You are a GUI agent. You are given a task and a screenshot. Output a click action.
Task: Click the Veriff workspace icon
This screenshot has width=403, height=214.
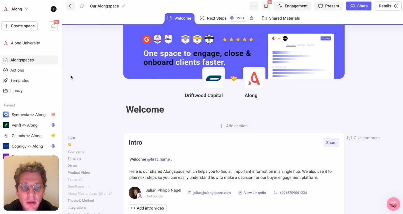6,125
